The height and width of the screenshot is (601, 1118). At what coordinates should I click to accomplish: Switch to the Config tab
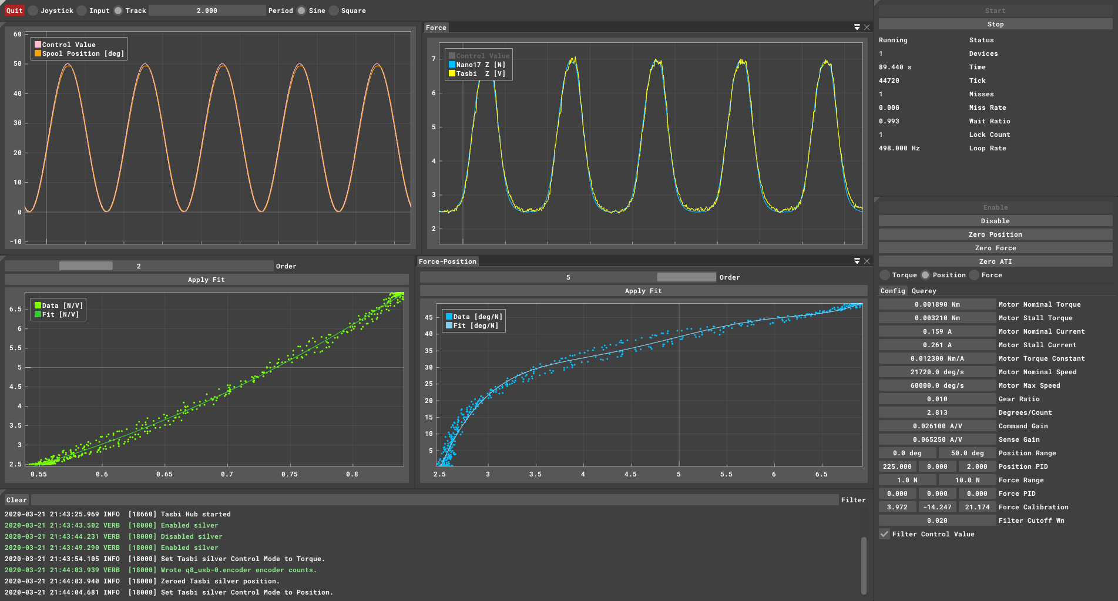click(892, 291)
